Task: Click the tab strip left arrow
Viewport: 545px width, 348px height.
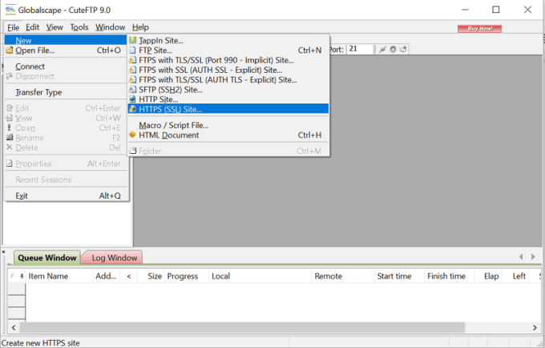Action: (521, 257)
